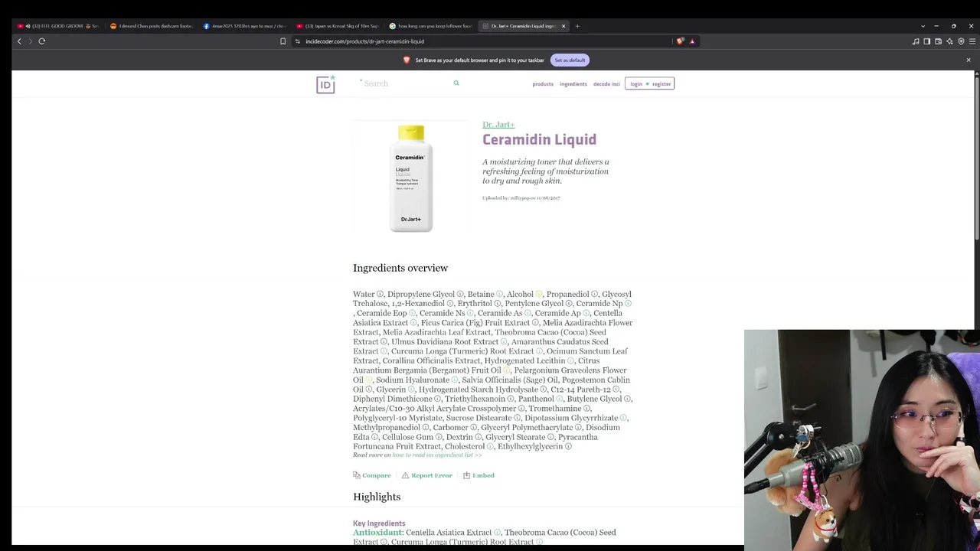Reload the current page
Screen dimensions: 980x551
pos(42,41)
